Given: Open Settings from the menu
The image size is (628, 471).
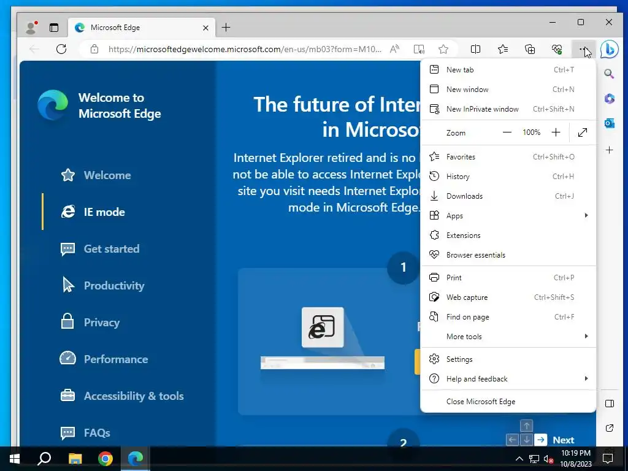Looking at the screenshot, I should (508, 359).
